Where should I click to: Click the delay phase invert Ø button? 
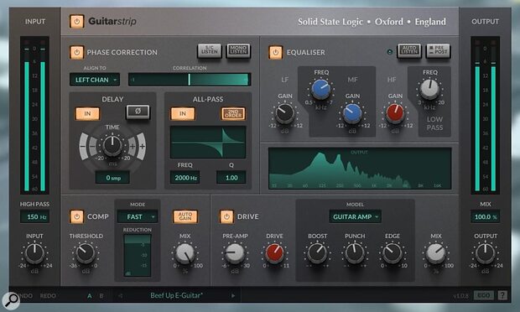138,112
